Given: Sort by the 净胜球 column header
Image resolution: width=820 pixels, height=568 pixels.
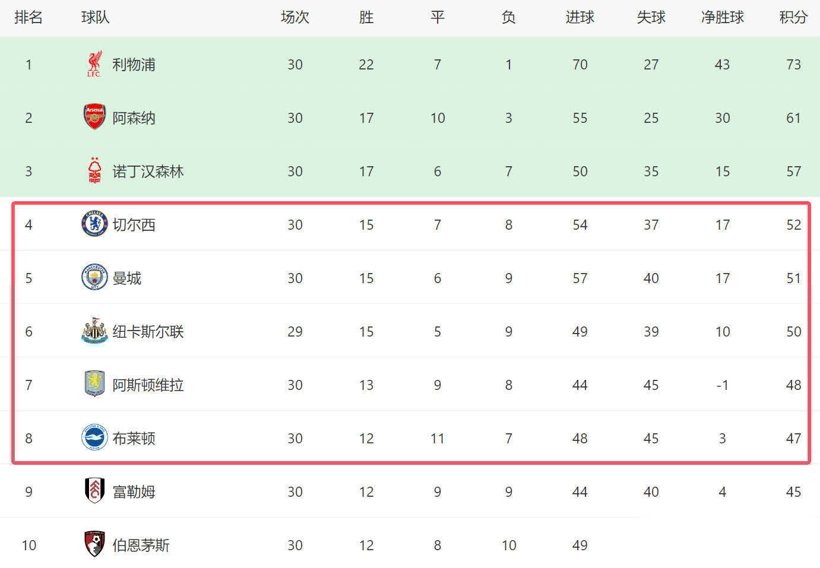Looking at the screenshot, I should coord(722,17).
